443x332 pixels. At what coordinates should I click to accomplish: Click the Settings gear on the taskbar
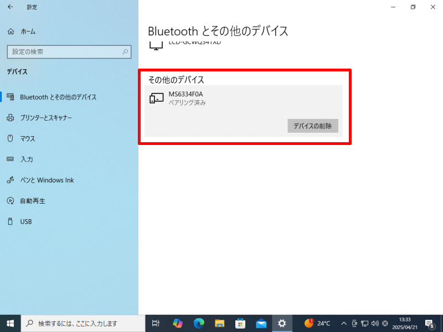click(x=282, y=323)
